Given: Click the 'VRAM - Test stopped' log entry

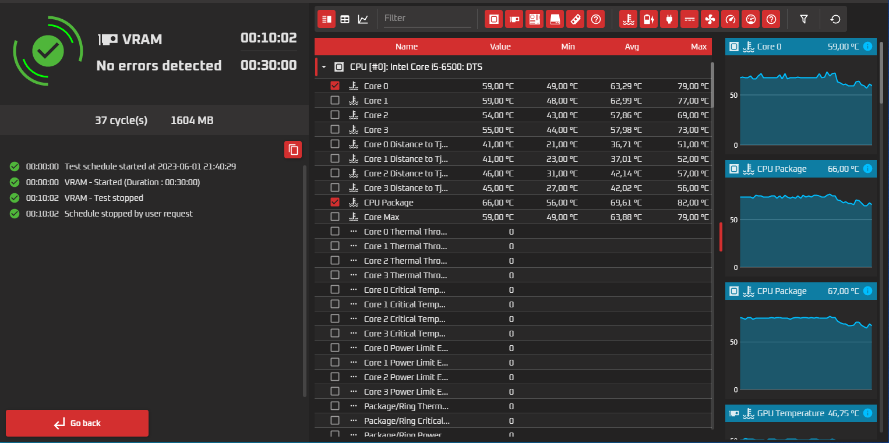Looking at the screenshot, I should click(x=104, y=197).
